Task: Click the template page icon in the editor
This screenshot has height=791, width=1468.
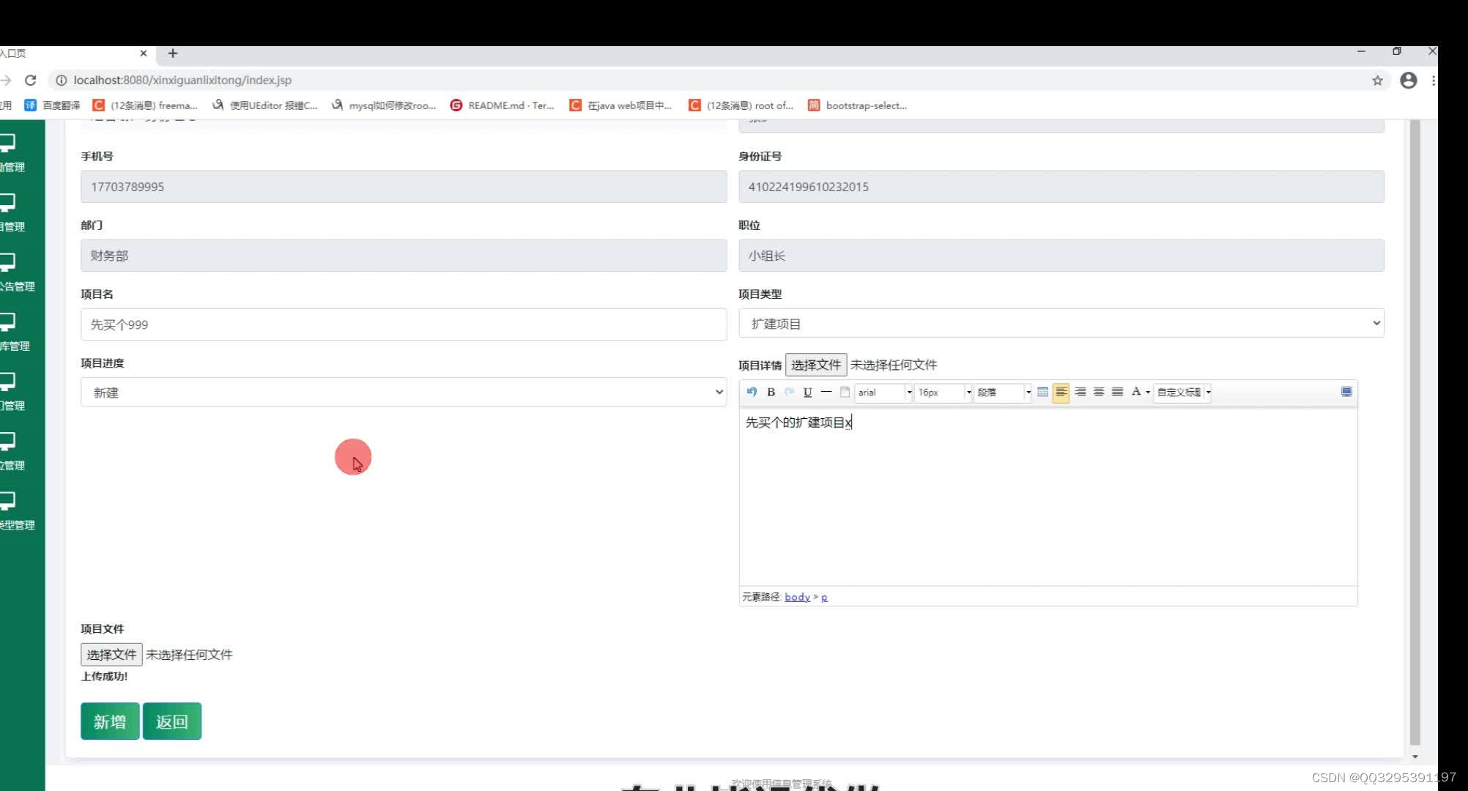Action: tap(845, 392)
